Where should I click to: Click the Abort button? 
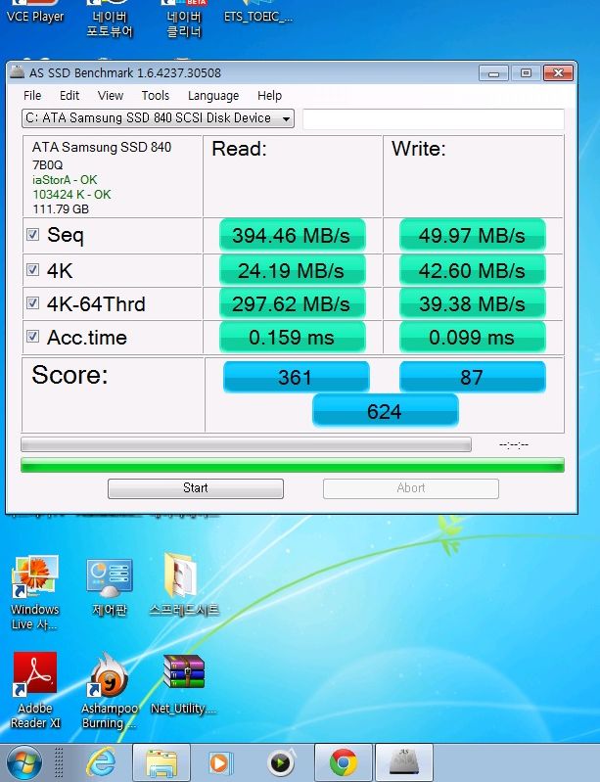click(x=411, y=488)
